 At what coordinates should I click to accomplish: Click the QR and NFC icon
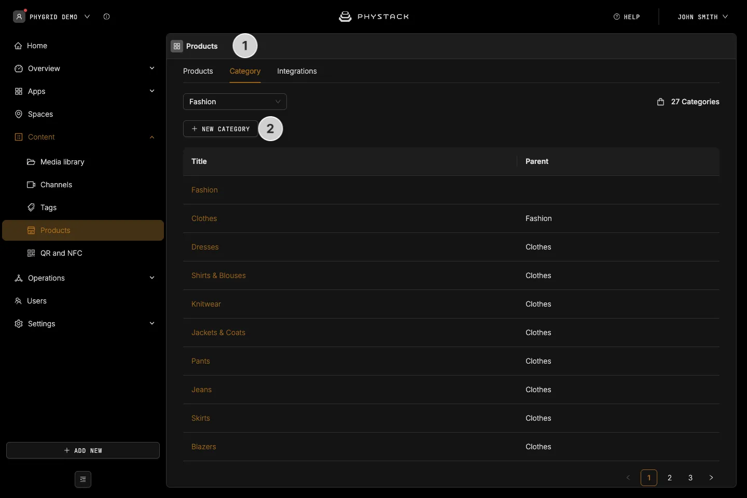point(31,253)
